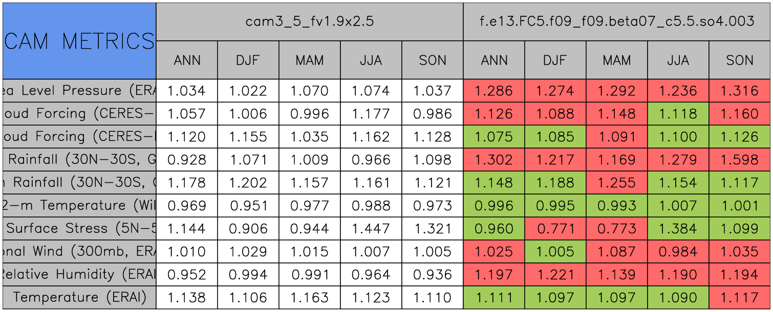Select the f.e13.FC5.f09_f09.beta07_c5.5.so4.003 header

pyautogui.click(x=617, y=21)
